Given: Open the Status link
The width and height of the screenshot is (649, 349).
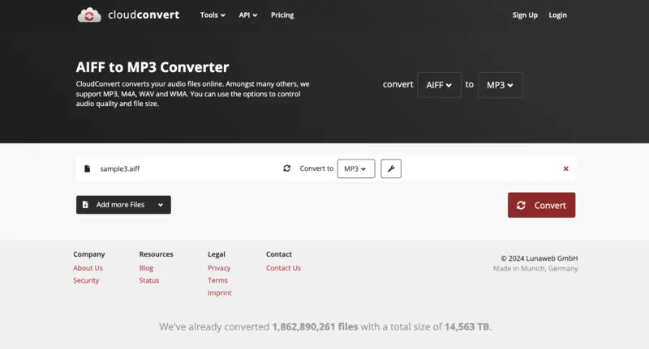Looking at the screenshot, I should (x=149, y=280).
